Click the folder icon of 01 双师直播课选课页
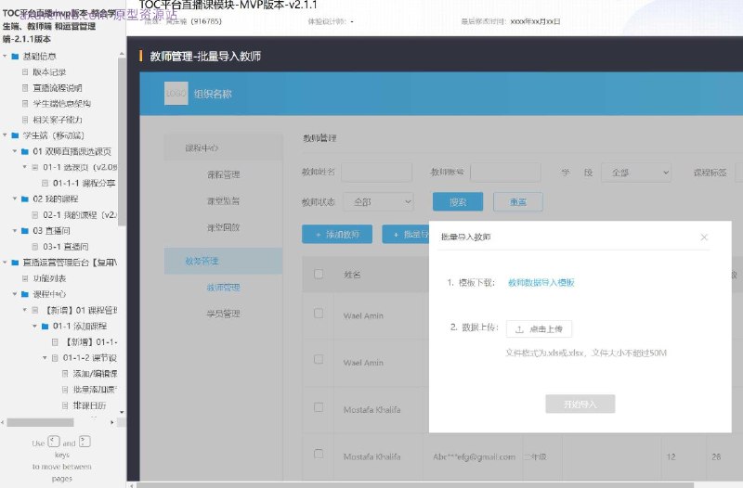The image size is (743, 488). 25,151
